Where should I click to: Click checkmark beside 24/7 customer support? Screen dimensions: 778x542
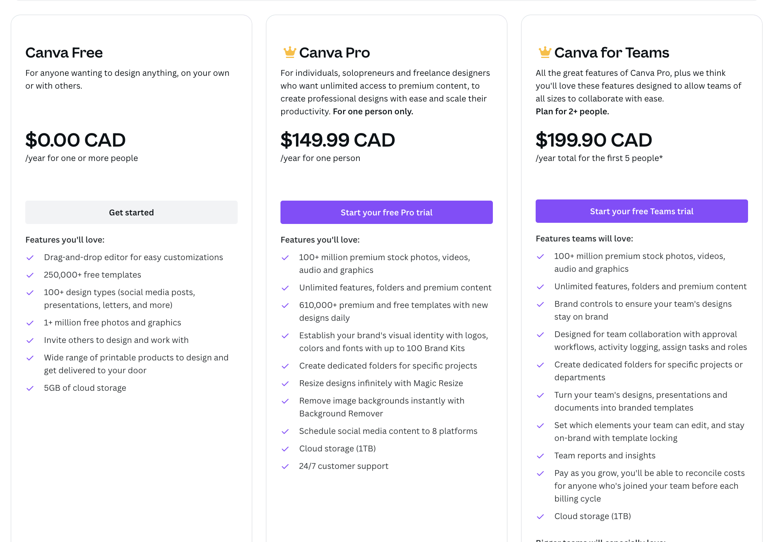pos(285,467)
